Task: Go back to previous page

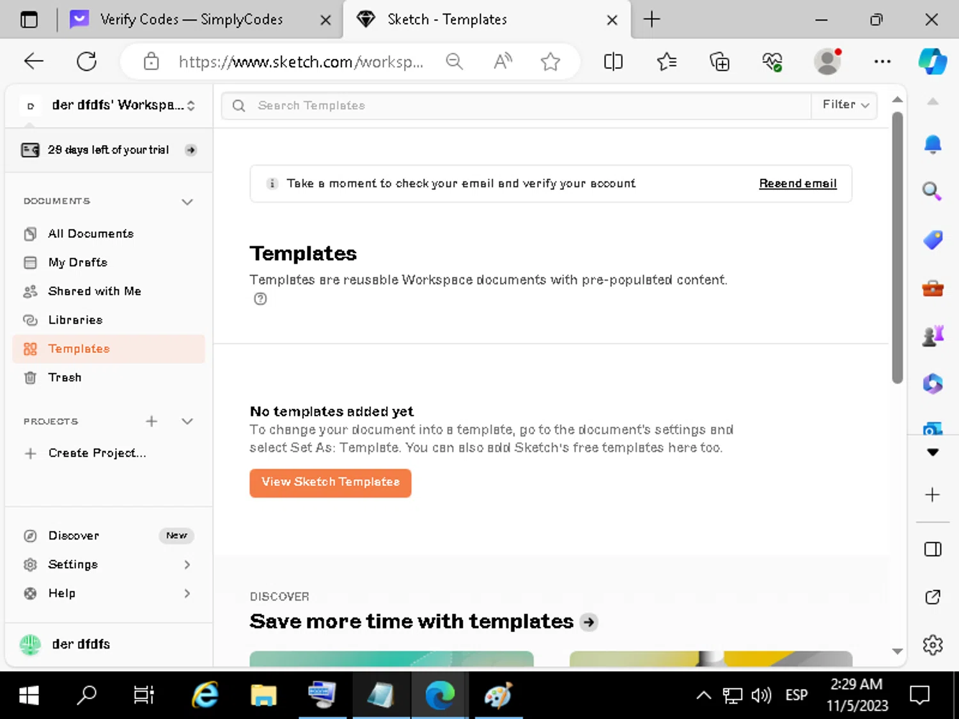Action: click(33, 61)
